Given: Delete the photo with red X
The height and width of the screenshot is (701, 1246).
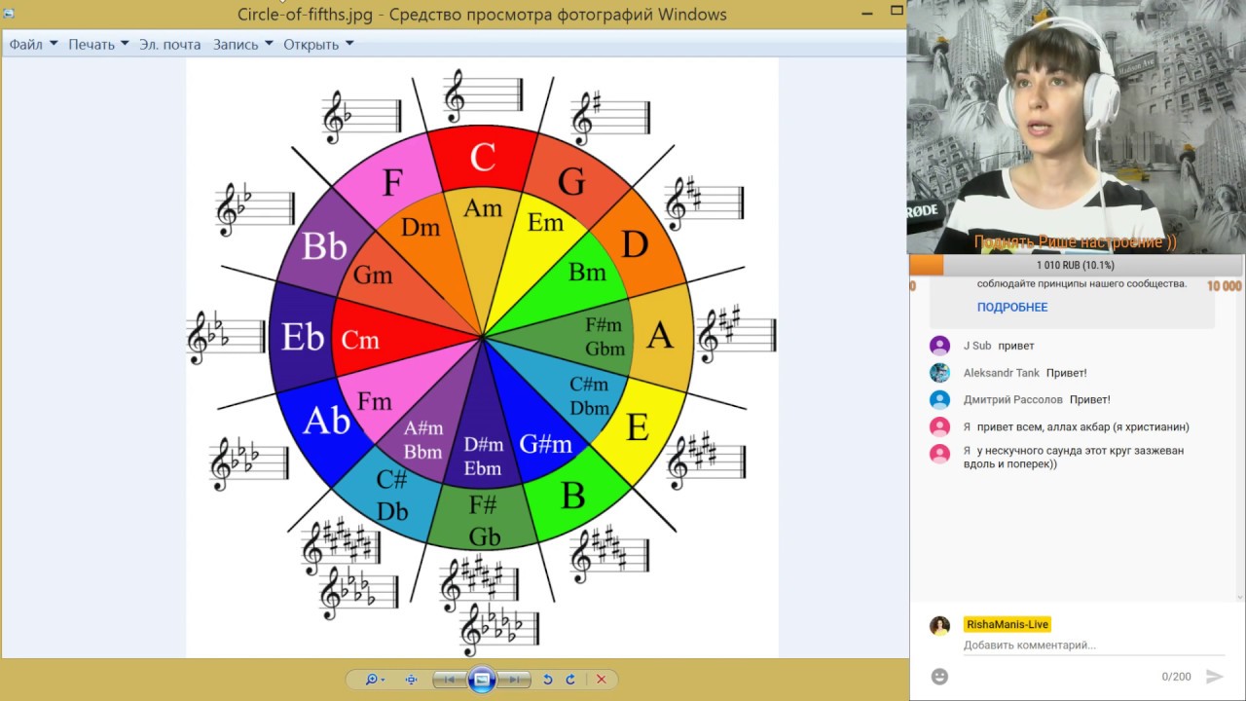Looking at the screenshot, I should tap(601, 680).
